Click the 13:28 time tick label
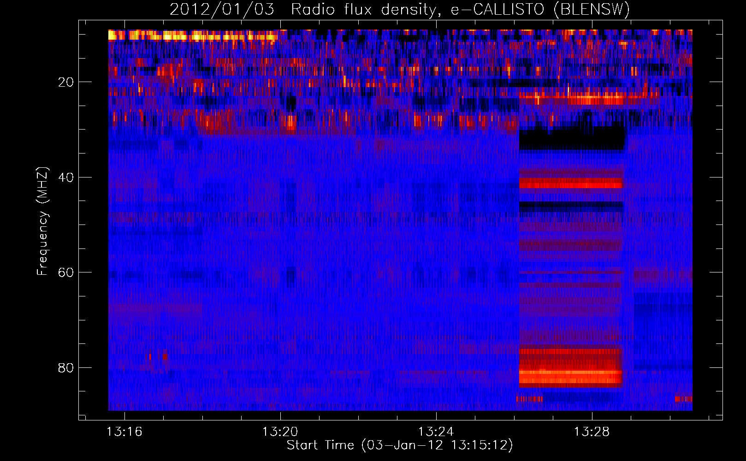This screenshot has width=746, height=461. click(592, 432)
